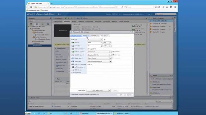Viewport: 206px width, 115px height.
Task: Open the Pocket icon in Firefox toolbar
Action: 171,7
